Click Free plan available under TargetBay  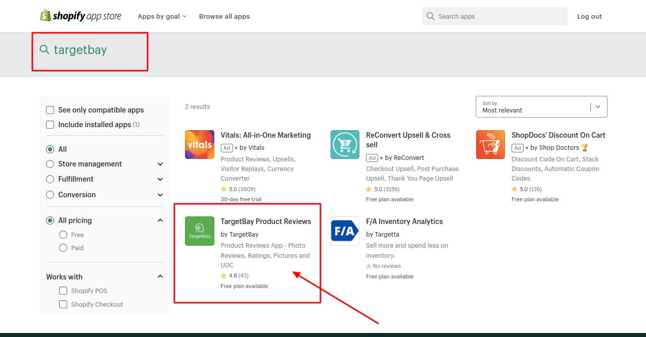click(x=245, y=286)
